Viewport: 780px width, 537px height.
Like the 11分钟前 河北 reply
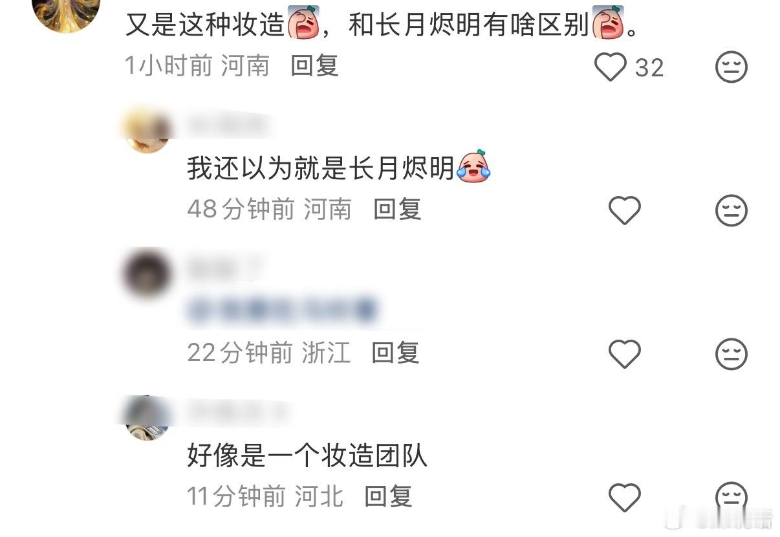625,498
